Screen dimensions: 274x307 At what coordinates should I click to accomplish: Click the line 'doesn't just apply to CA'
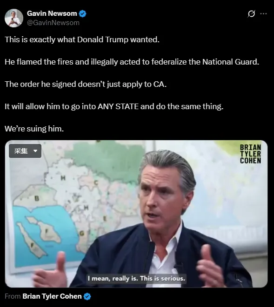pos(86,84)
